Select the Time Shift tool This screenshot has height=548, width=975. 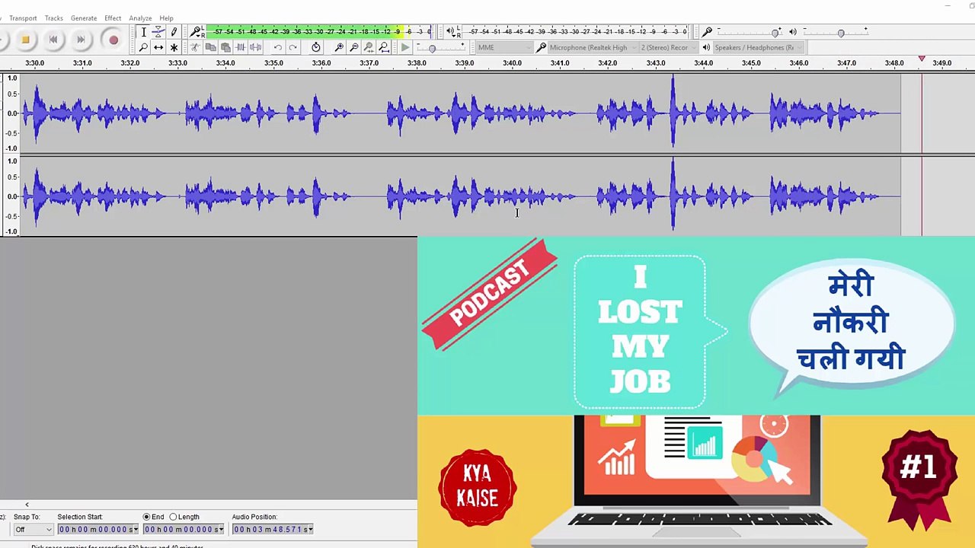[158, 47]
